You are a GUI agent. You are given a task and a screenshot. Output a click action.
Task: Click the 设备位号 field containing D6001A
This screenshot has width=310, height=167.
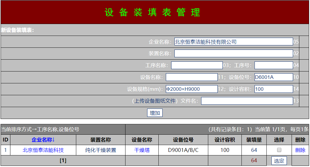(x=274, y=77)
